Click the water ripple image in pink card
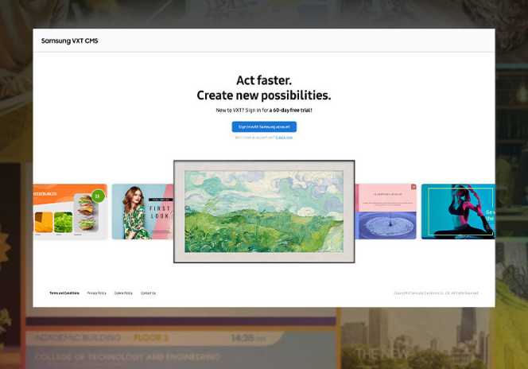Image resolution: width=528 pixels, height=369 pixels. [386, 223]
